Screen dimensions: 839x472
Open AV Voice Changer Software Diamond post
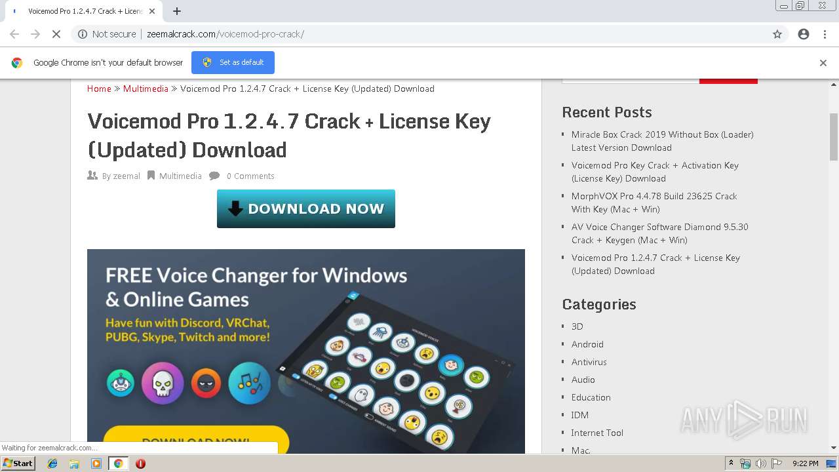point(659,233)
